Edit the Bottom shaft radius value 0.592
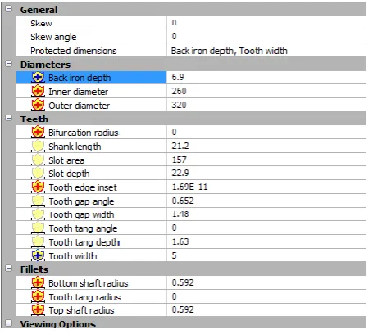Image resolution: width=373 pixels, height=334 pixels. pyautogui.click(x=266, y=282)
